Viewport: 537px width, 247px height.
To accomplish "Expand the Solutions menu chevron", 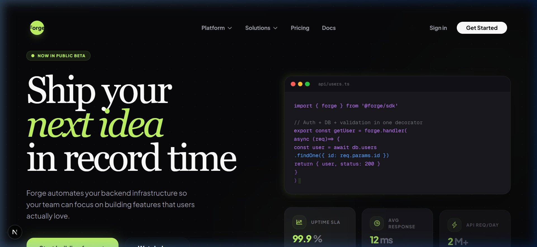I will click(275, 28).
